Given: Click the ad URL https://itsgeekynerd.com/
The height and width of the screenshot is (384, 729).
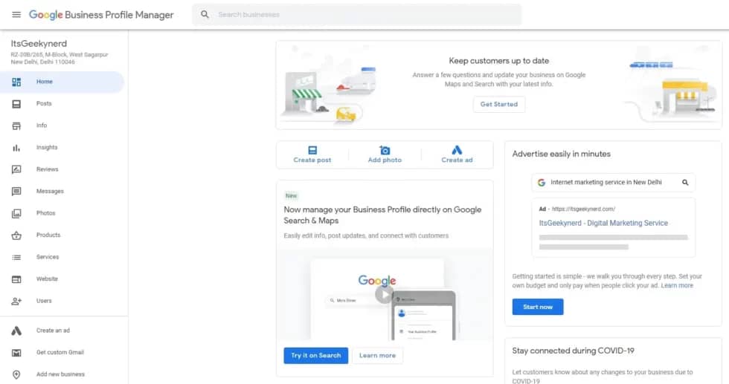Looking at the screenshot, I should coord(583,209).
